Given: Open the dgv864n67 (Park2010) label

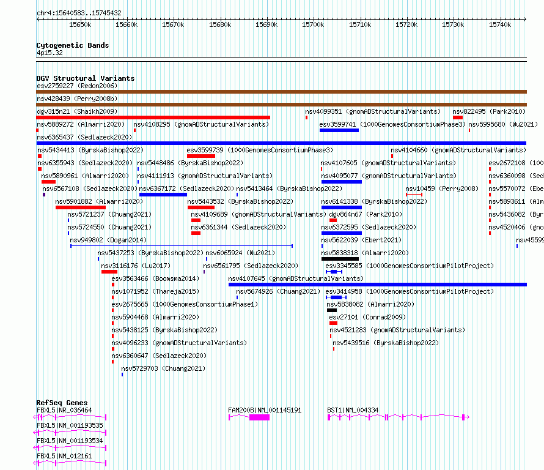Looking at the screenshot, I should [x=366, y=214].
